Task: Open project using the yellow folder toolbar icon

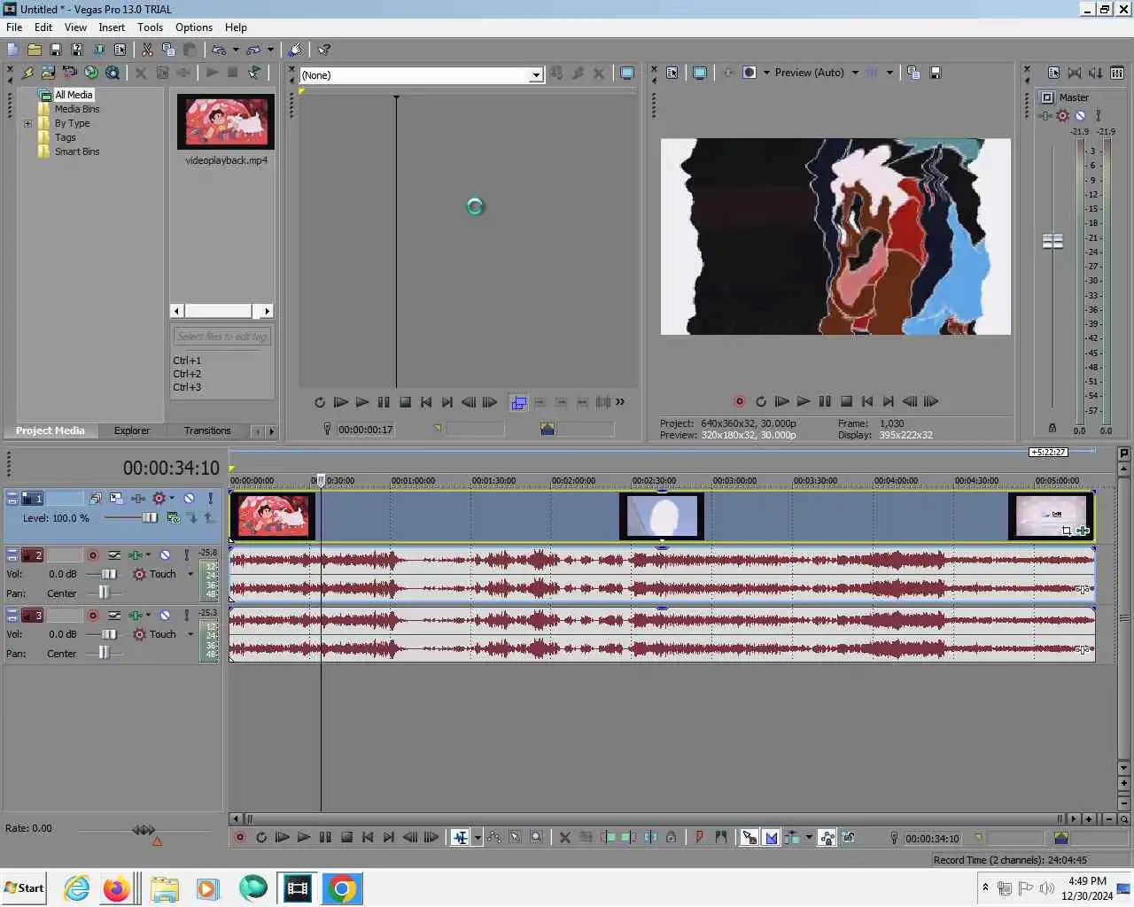Action: click(35, 50)
